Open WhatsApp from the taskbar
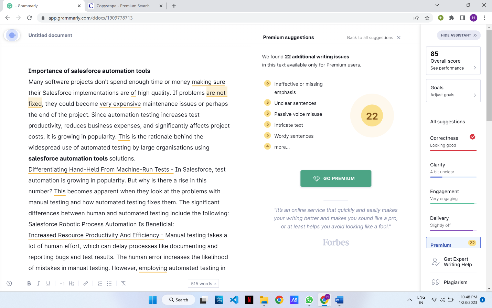This screenshot has height=308, width=492. click(309, 300)
